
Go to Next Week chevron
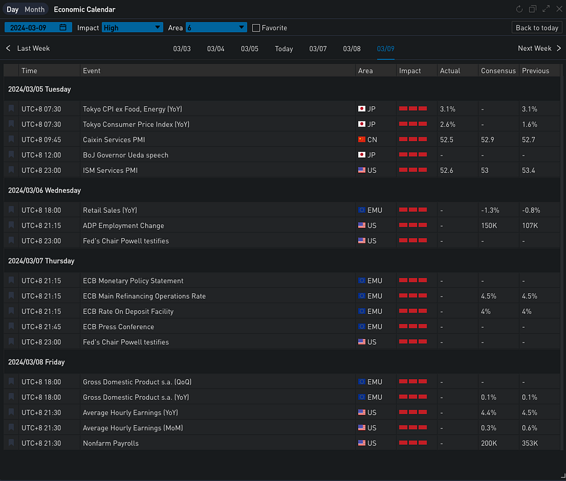tap(558, 48)
